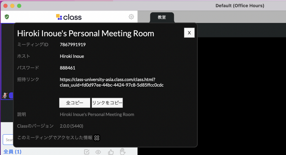The image size is (286, 155).
Task: Click the ミーティングID label
Action: point(33,44)
